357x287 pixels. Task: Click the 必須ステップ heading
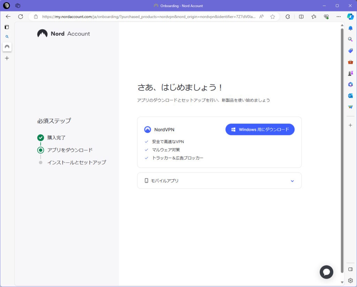pos(54,121)
